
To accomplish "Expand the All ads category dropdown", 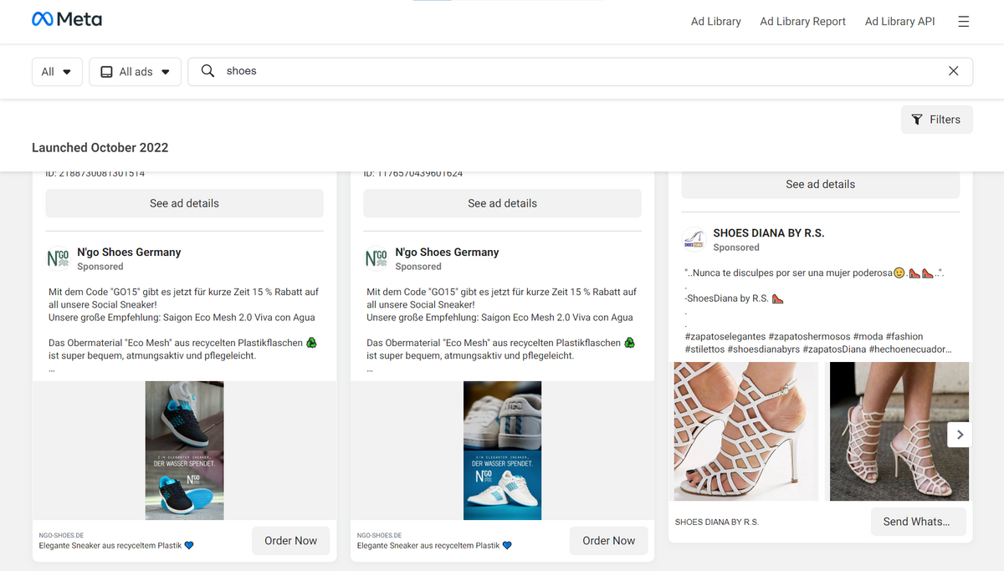I will [135, 71].
